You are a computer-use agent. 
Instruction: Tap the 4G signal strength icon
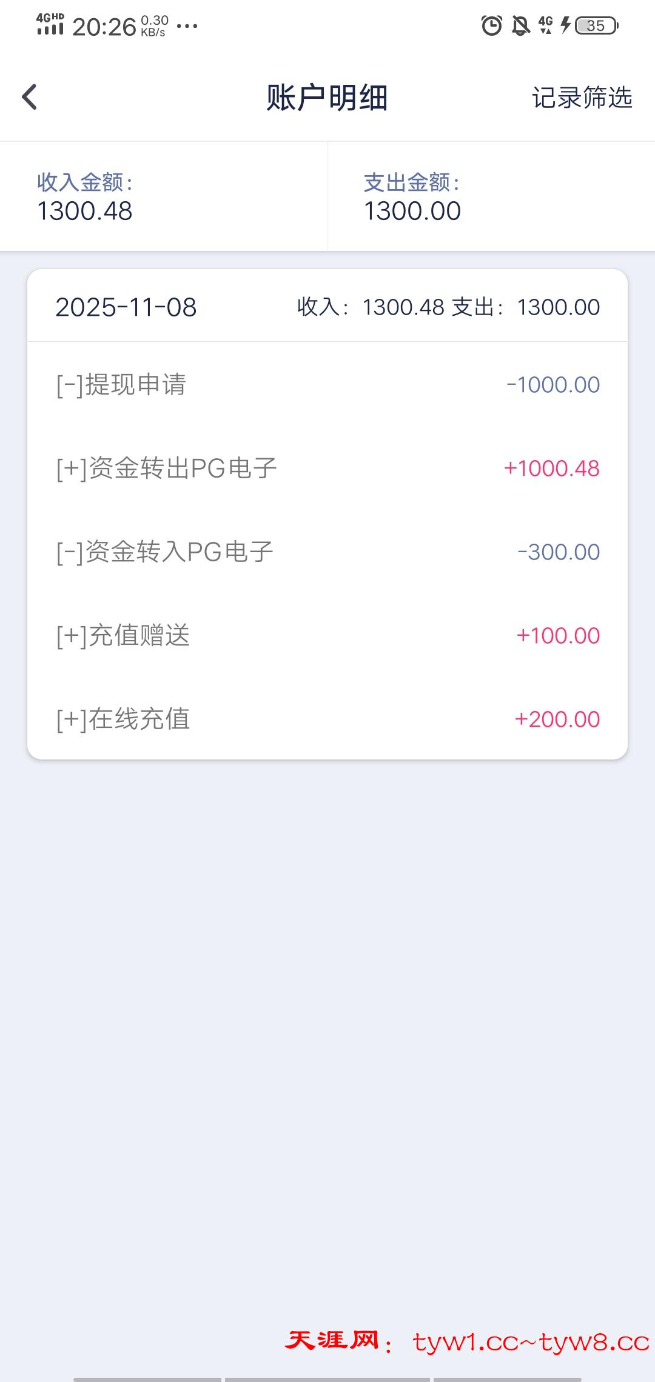(x=50, y=24)
